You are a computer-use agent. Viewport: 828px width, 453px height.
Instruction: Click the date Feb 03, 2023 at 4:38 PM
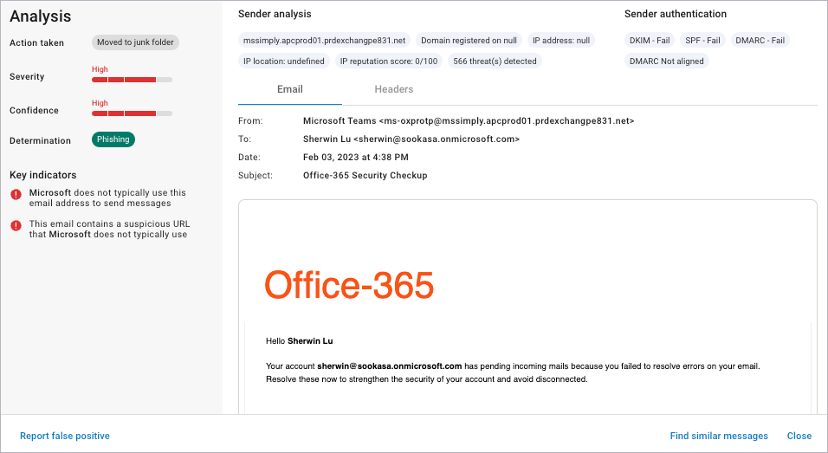(x=356, y=157)
